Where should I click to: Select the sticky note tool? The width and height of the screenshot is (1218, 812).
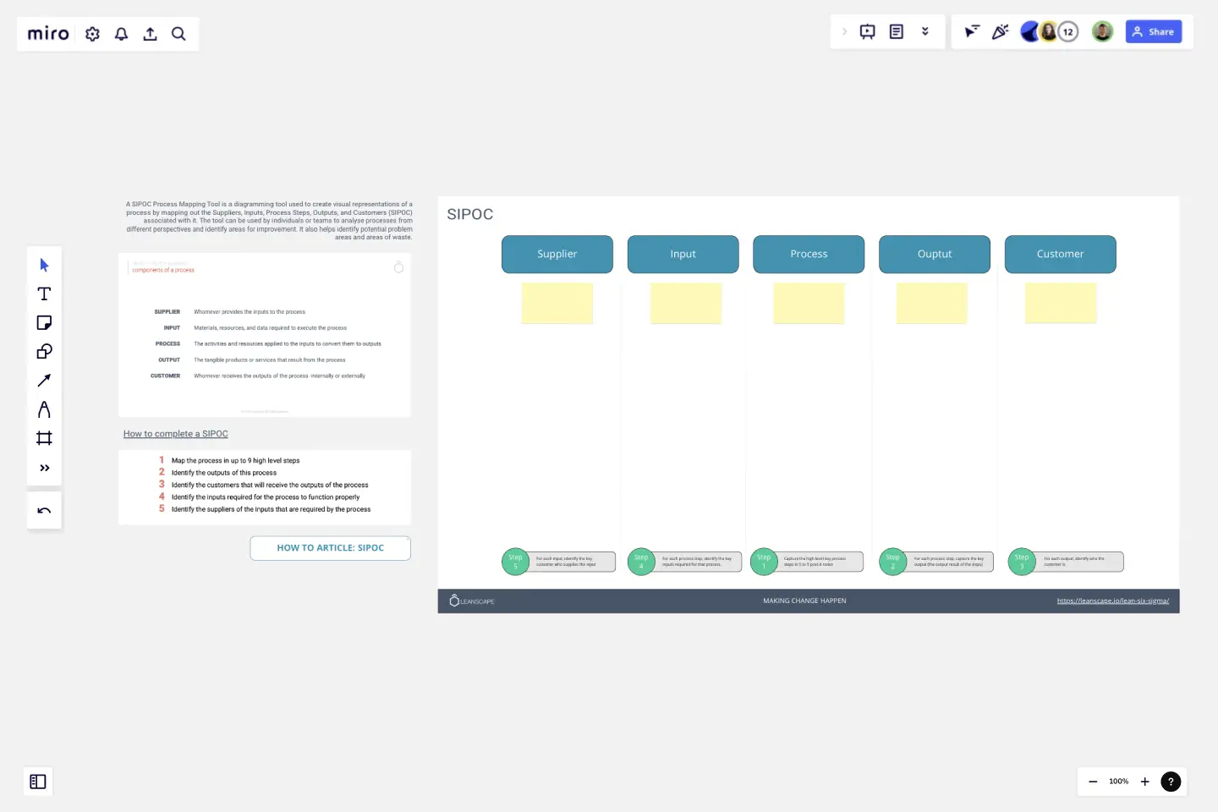(44, 322)
